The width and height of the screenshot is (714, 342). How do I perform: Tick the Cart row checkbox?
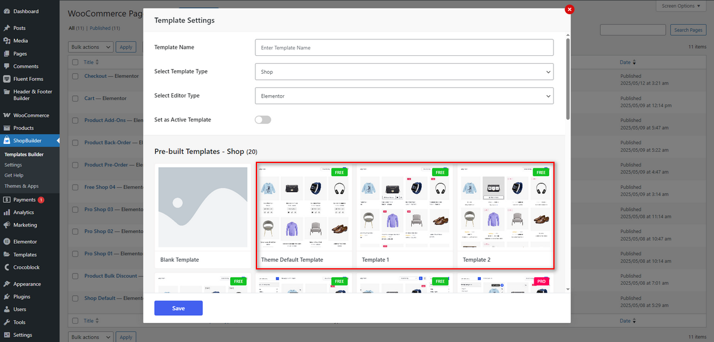point(75,98)
